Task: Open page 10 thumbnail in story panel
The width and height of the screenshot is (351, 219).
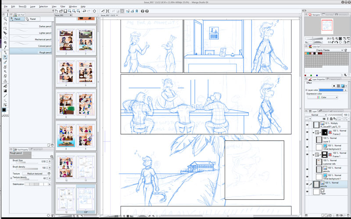Action: [x=66, y=167]
